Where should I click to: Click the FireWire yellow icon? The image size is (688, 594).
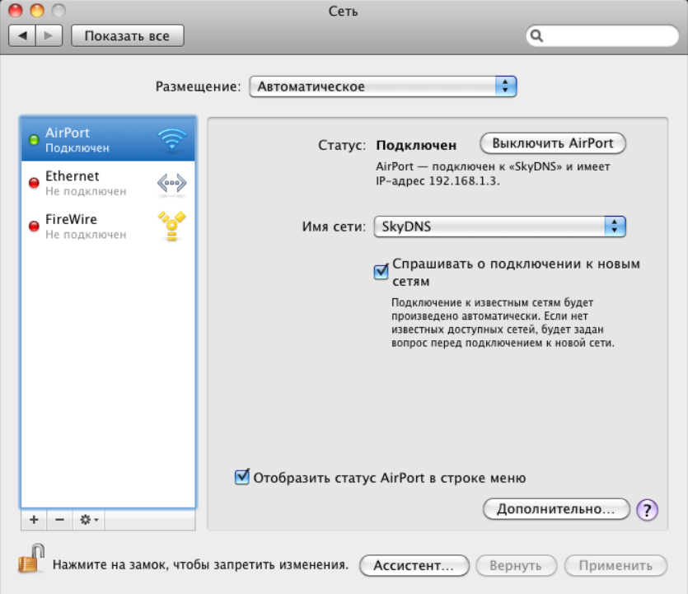[x=171, y=227]
